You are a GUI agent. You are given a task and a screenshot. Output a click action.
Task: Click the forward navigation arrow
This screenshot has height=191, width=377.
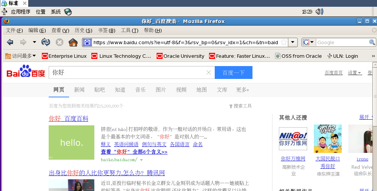pyautogui.click(x=23, y=42)
